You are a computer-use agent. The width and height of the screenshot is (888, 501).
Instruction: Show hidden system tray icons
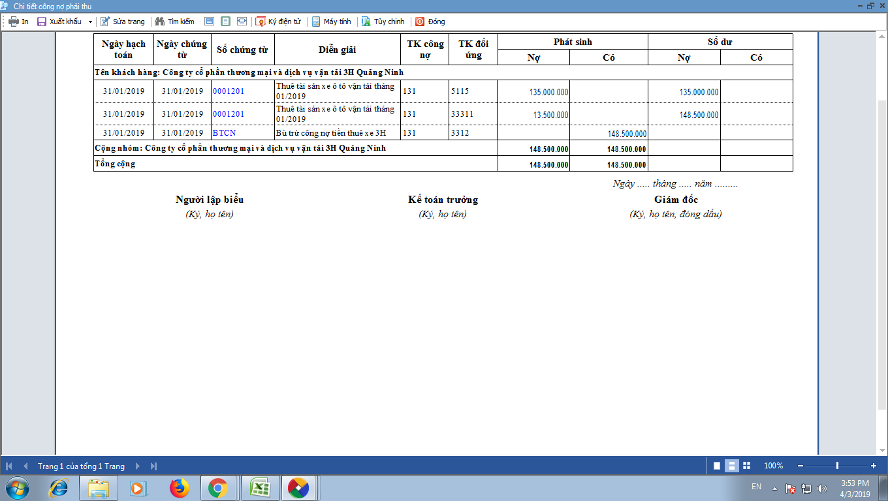[x=774, y=488]
